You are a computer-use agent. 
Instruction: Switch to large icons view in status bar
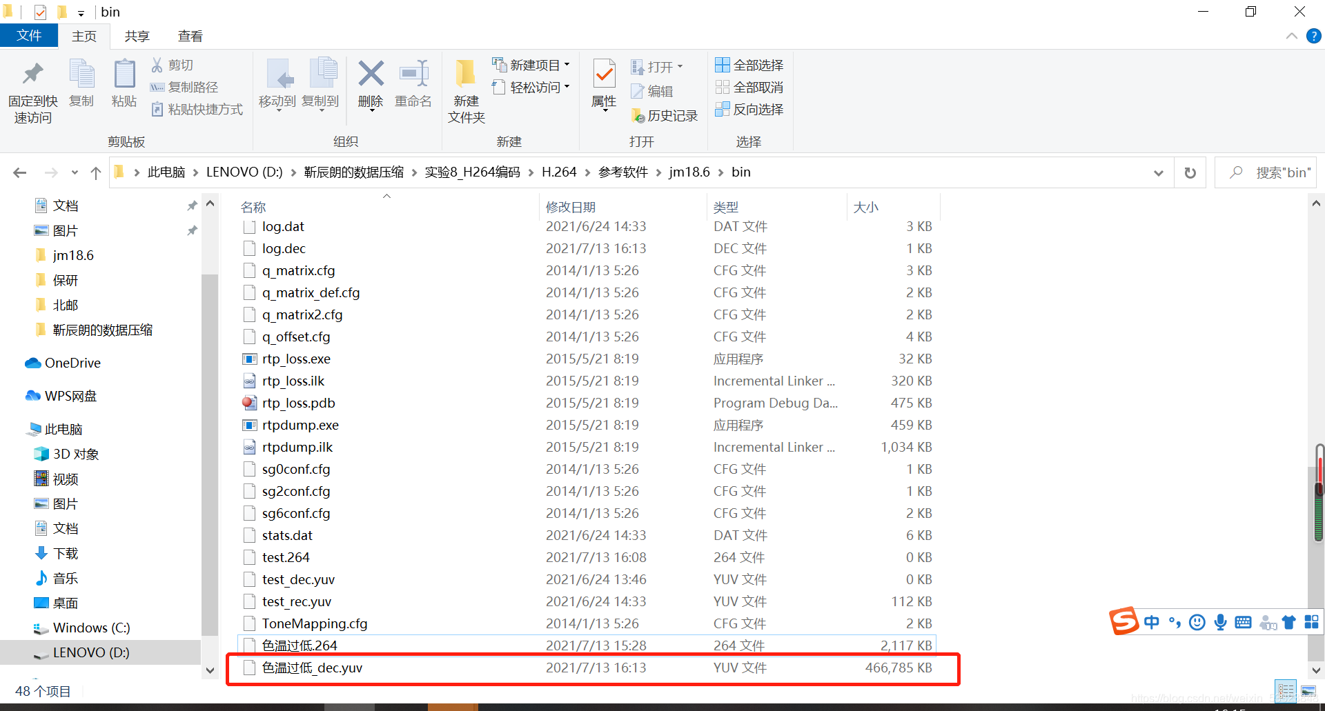[x=1308, y=690]
